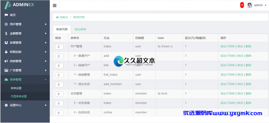269x123 pixels.
Task: Click the picture icon beside 广告管理
Action: [x=6, y=70]
